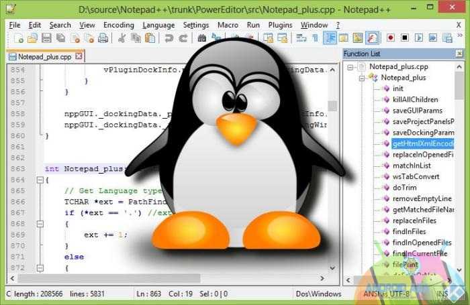The width and height of the screenshot is (470, 305).
Task: Undo the last edit via toolbar arrow
Action: [x=169, y=38]
